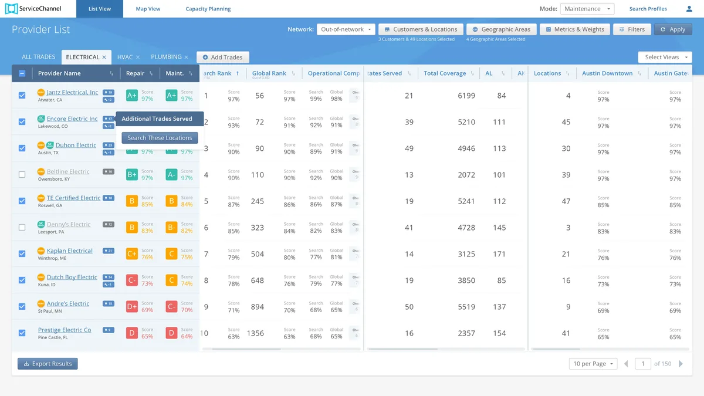
Task: Sort by the Total Coverage column arrows
Action: pos(472,73)
